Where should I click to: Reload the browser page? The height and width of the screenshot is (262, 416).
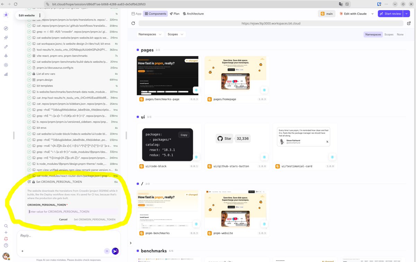pyautogui.click(x=16, y=4)
